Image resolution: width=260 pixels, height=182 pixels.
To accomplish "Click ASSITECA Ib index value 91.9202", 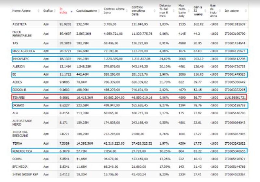I will [x=65, y=24].
